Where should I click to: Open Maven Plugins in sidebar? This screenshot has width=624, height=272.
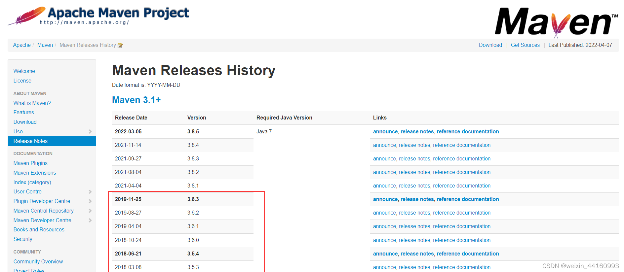click(30, 163)
